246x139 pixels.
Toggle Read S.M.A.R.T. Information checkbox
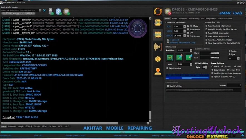pyautogui.click(x=207, y=40)
